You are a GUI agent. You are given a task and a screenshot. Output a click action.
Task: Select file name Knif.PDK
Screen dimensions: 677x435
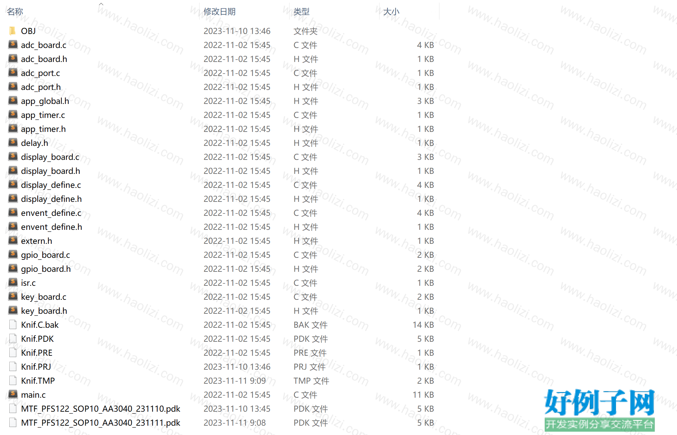point(37,339)
